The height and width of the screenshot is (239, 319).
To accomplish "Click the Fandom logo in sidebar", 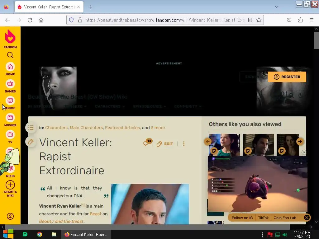I will pos(10,39).
